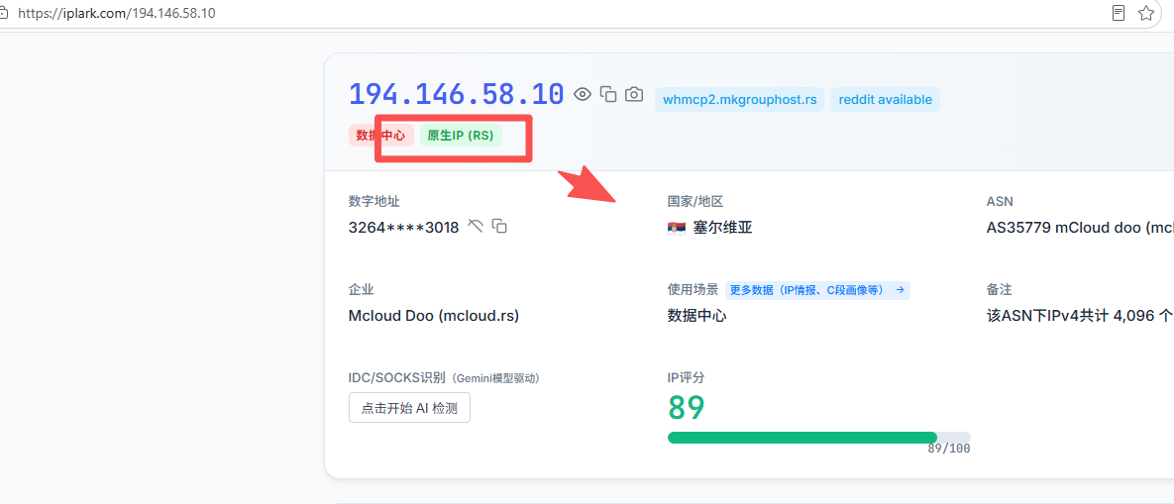Click the 原生IP (RS) green tag

coord(461,136)
